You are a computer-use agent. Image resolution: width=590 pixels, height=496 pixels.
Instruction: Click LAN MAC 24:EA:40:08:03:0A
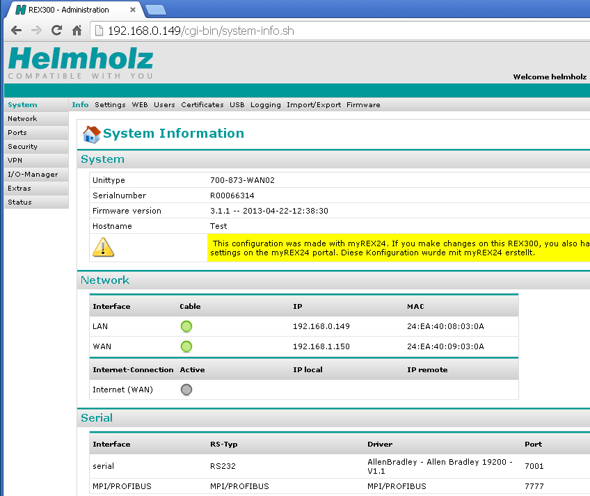(445, 326)
